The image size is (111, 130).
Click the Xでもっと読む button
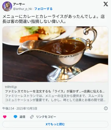tap(55, 124)
